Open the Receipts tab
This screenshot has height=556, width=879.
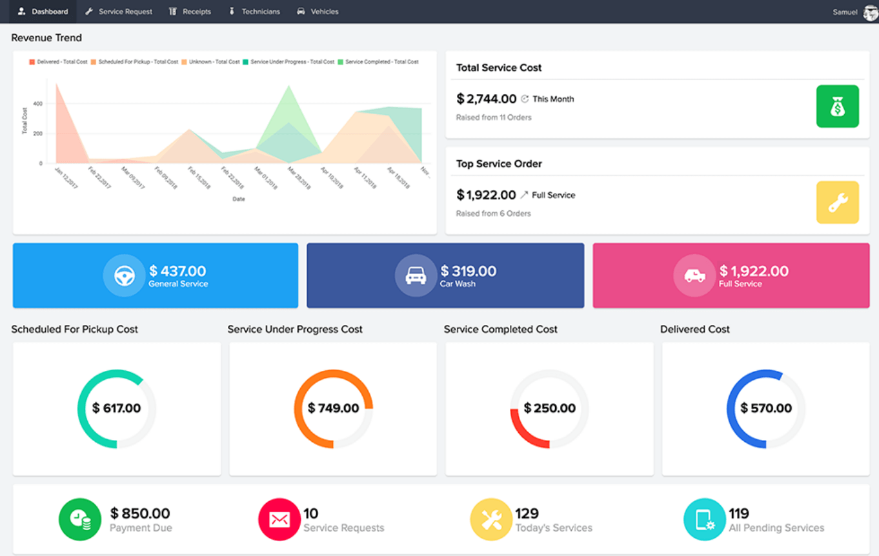[190, 12]
